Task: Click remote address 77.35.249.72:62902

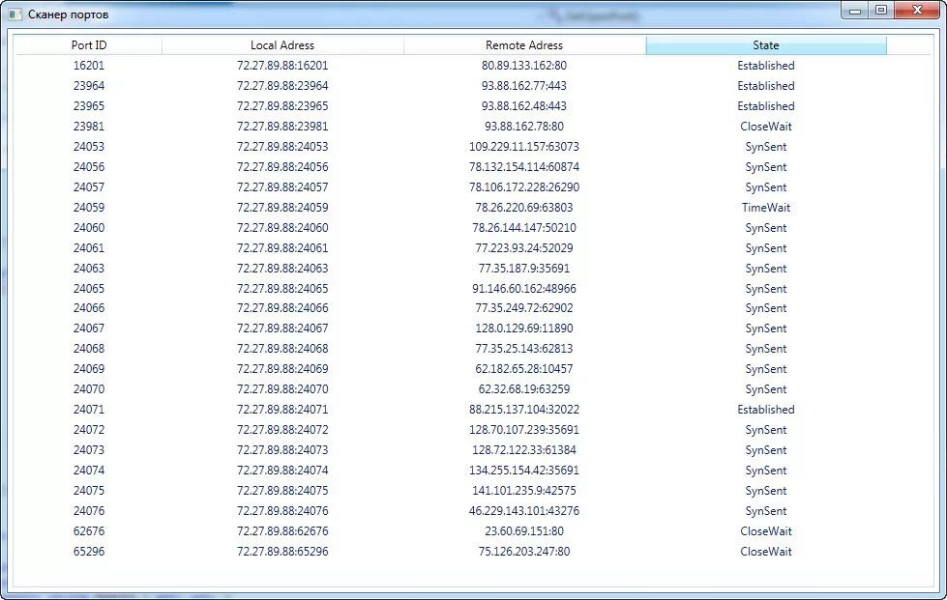Action: coord(524,307)
